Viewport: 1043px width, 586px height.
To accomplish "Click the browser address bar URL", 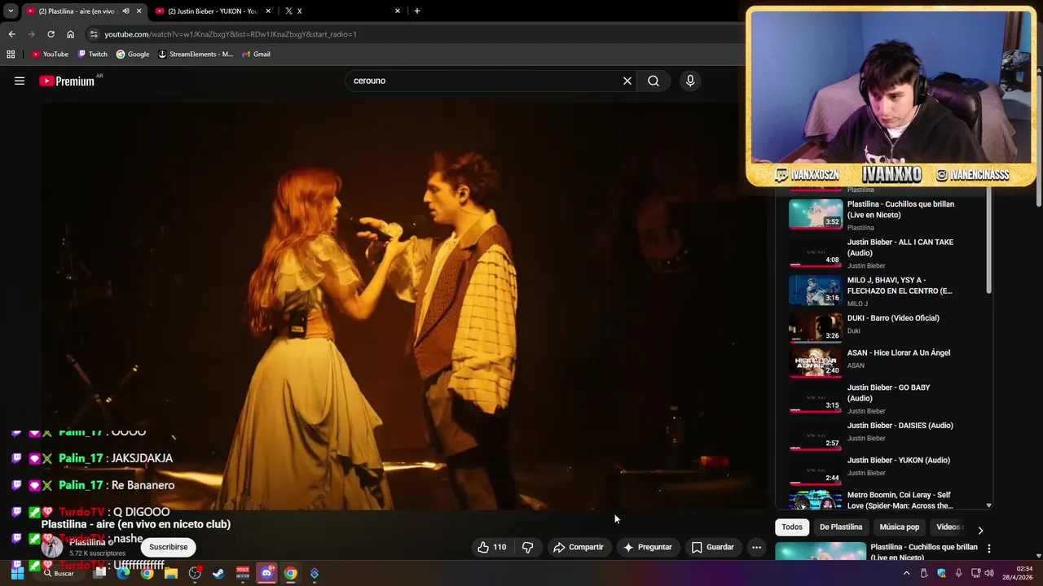I will tap(231, 34).
